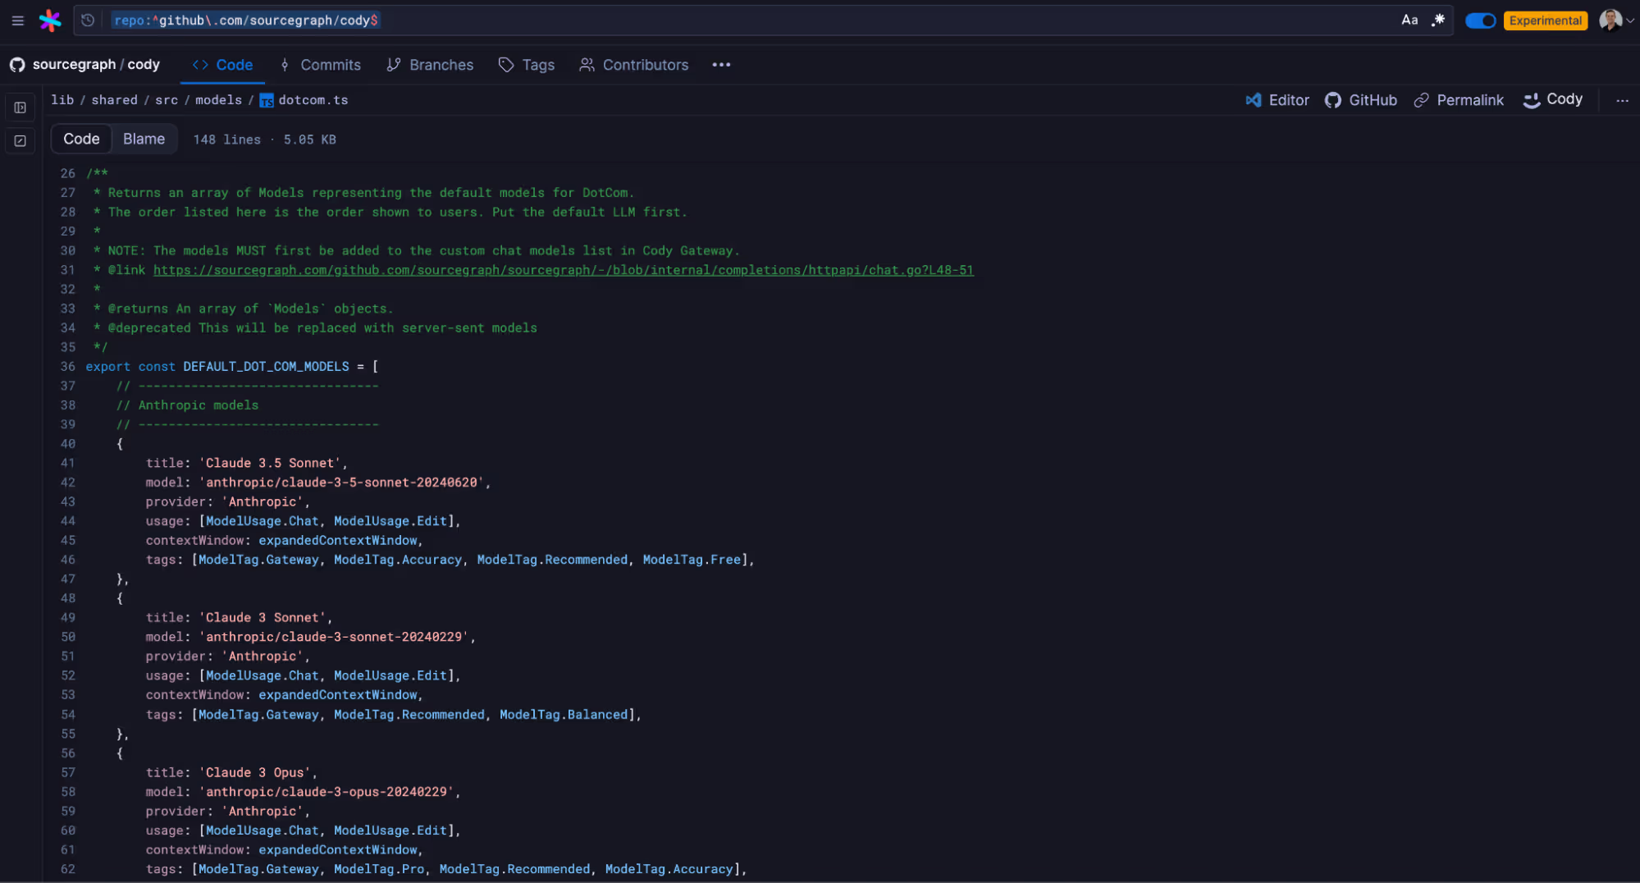Toggle case sensitivity Aa icon

pyautogui.click(x=1409, y=21)
